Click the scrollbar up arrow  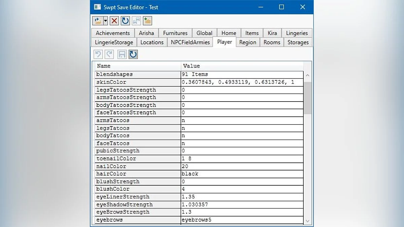[x=307, y=76]
